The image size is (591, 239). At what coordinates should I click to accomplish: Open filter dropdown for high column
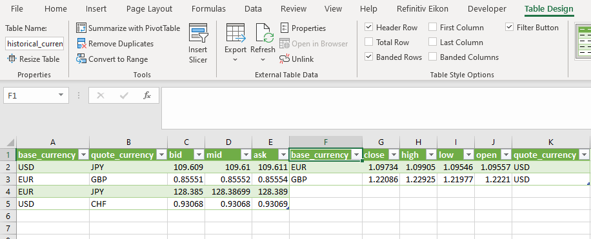pos(431,155)
